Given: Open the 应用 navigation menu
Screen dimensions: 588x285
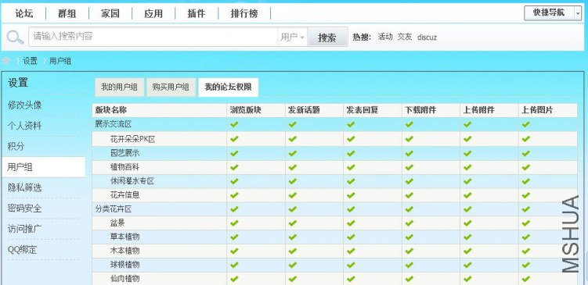Looking at the screenshot, I should coord(153,14).
